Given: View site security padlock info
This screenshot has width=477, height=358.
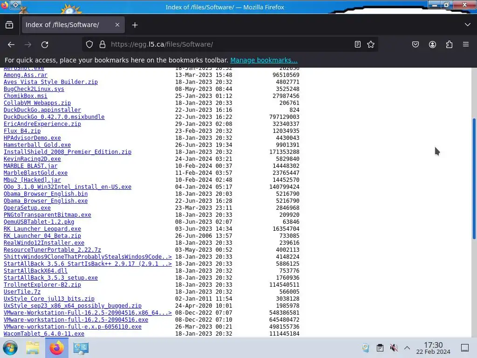Looking at the screenshot, I should [102, 44].
